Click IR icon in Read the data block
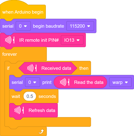Viewport: 134px width, 136px height. [x=65, y=82]
